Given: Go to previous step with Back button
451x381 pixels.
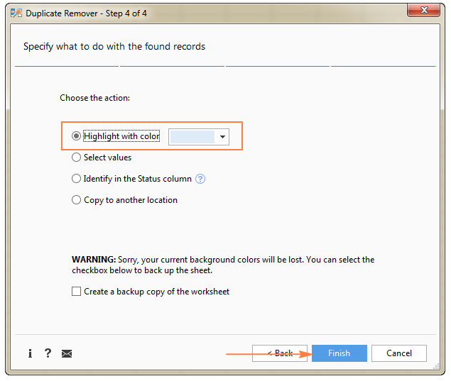Looking at the screenshot, I should (x=280, y=353).
